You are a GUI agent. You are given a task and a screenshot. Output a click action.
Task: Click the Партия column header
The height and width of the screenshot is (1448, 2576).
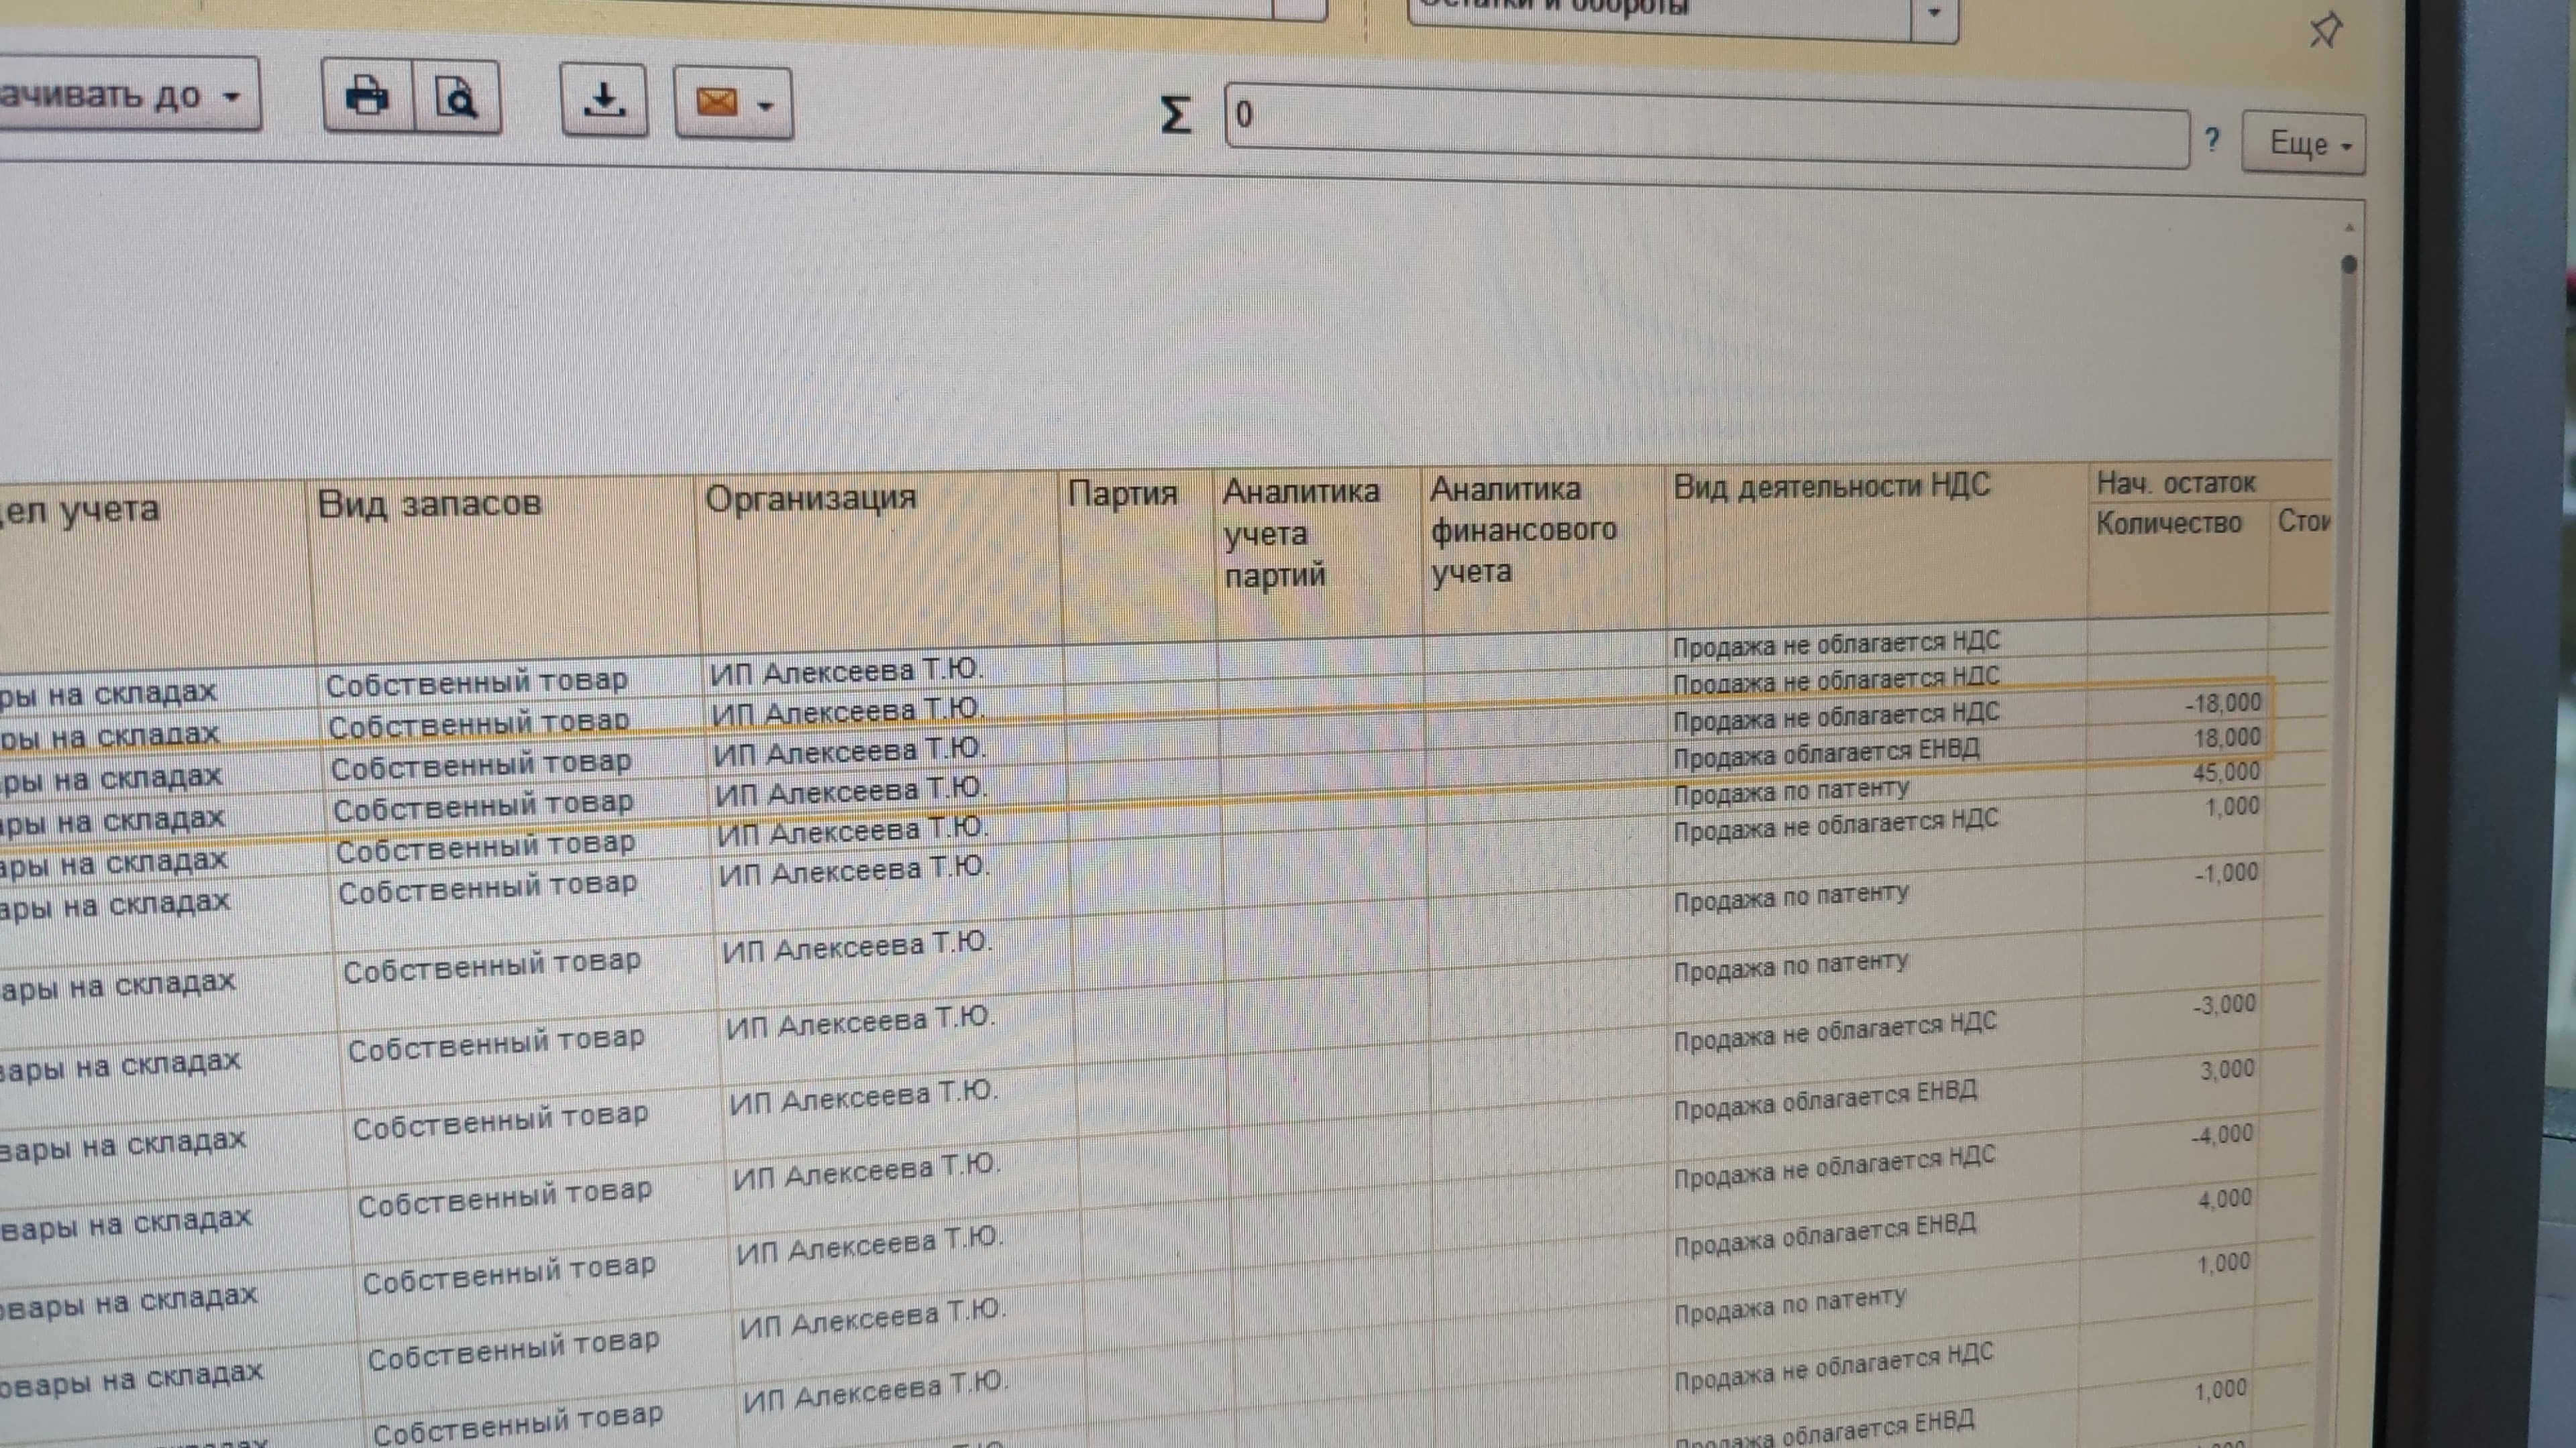pos(1122,493)
